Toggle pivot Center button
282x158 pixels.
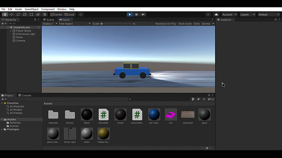tap(56, 15)
